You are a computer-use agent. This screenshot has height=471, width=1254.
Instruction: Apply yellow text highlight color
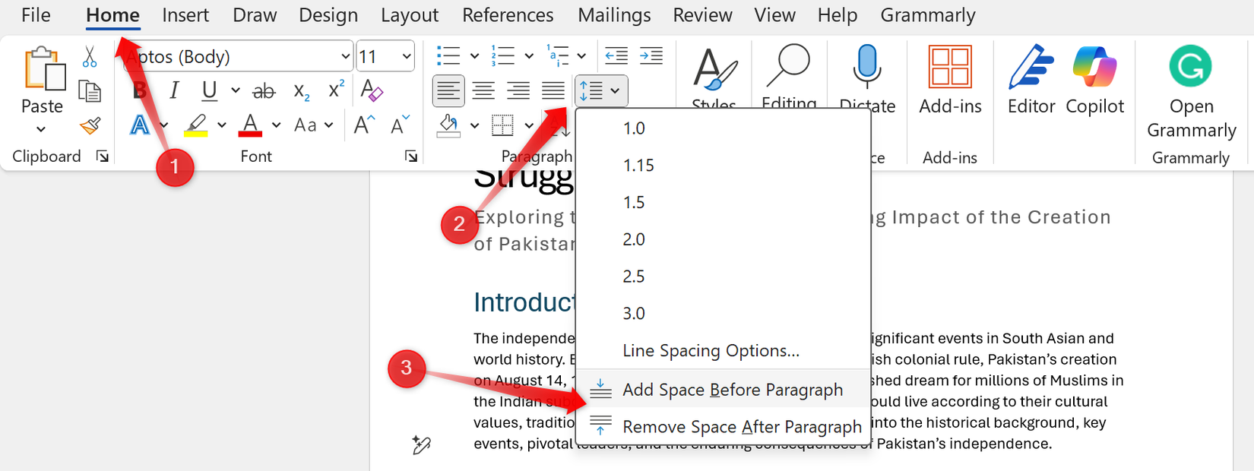point(196,125)
